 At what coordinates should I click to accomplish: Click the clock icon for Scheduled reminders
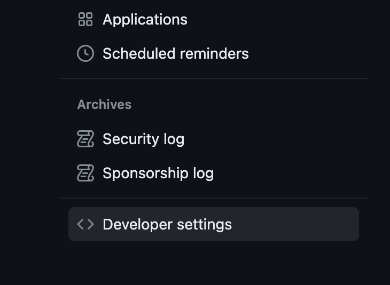tap(85, 54)
